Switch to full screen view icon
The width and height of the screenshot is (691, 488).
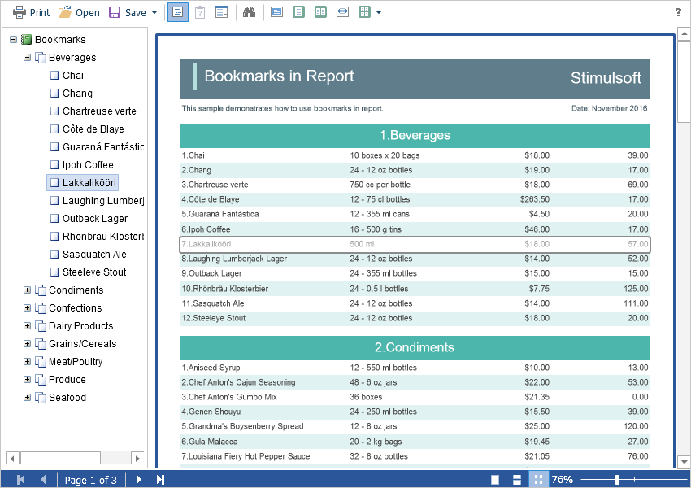coord(276,12)
